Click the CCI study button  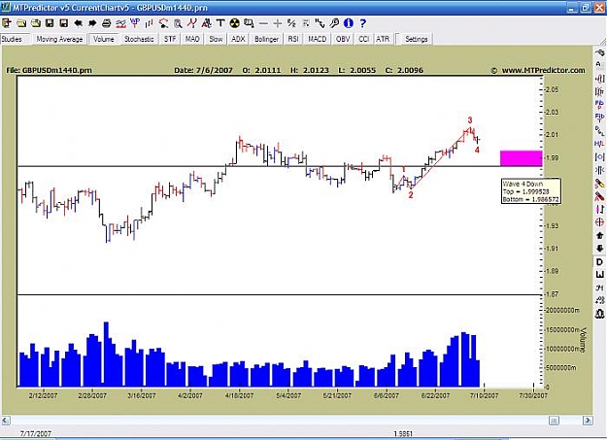pos(363,39)
